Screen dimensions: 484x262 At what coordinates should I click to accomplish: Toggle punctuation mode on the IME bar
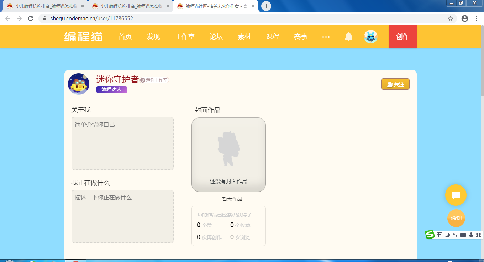455,235
